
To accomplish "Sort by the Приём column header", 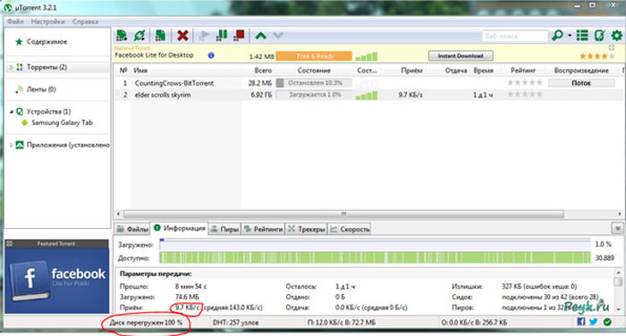I will tap(411, 71).
